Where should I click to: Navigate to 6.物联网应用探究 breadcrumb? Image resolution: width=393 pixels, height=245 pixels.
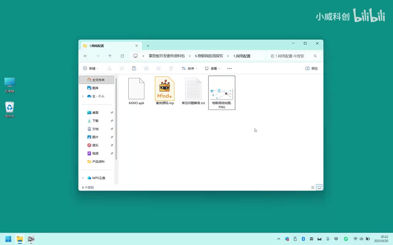[209, 56]
